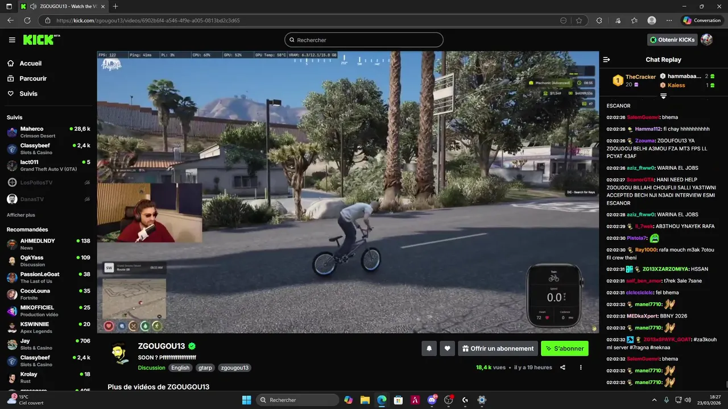
Task: Open PassionLeGoat recommended channel
Action: (48, 278)
